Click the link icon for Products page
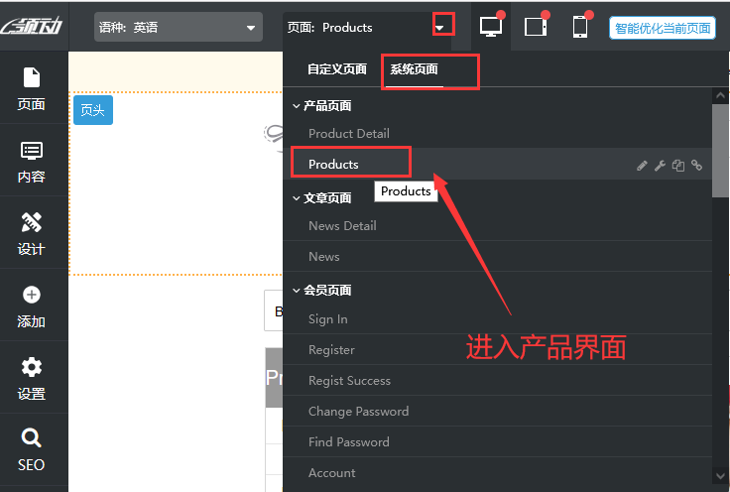 (696, 166)
